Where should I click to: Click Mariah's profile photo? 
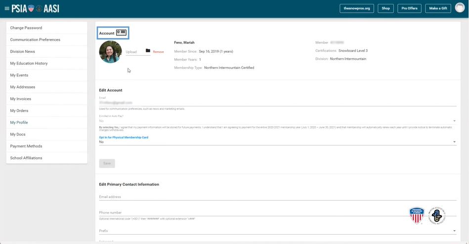[x=110, y=52]
